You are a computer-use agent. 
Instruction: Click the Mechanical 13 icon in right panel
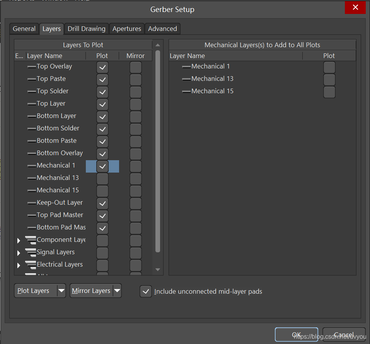[x=186, y=79]
